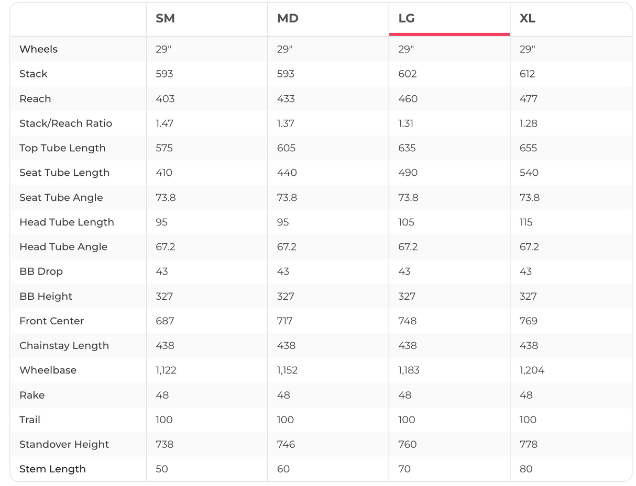The image size is (636, 486).
Task: Select the MD size column header
Action: pyautogui.click(x=288, y=19)
